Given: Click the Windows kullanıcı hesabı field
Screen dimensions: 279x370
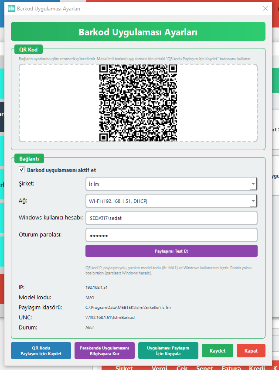Looking at the screenshot, I should (x=171, y=218).
